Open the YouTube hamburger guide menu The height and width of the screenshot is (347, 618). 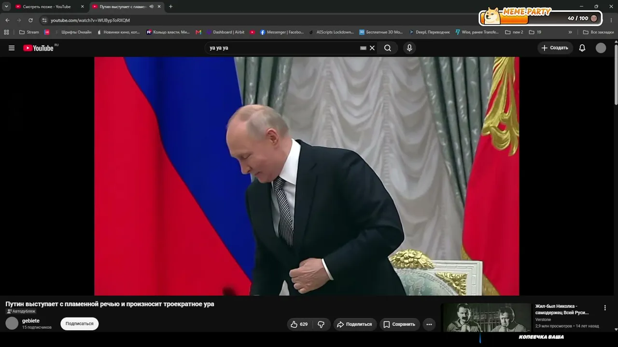point(12,48)
